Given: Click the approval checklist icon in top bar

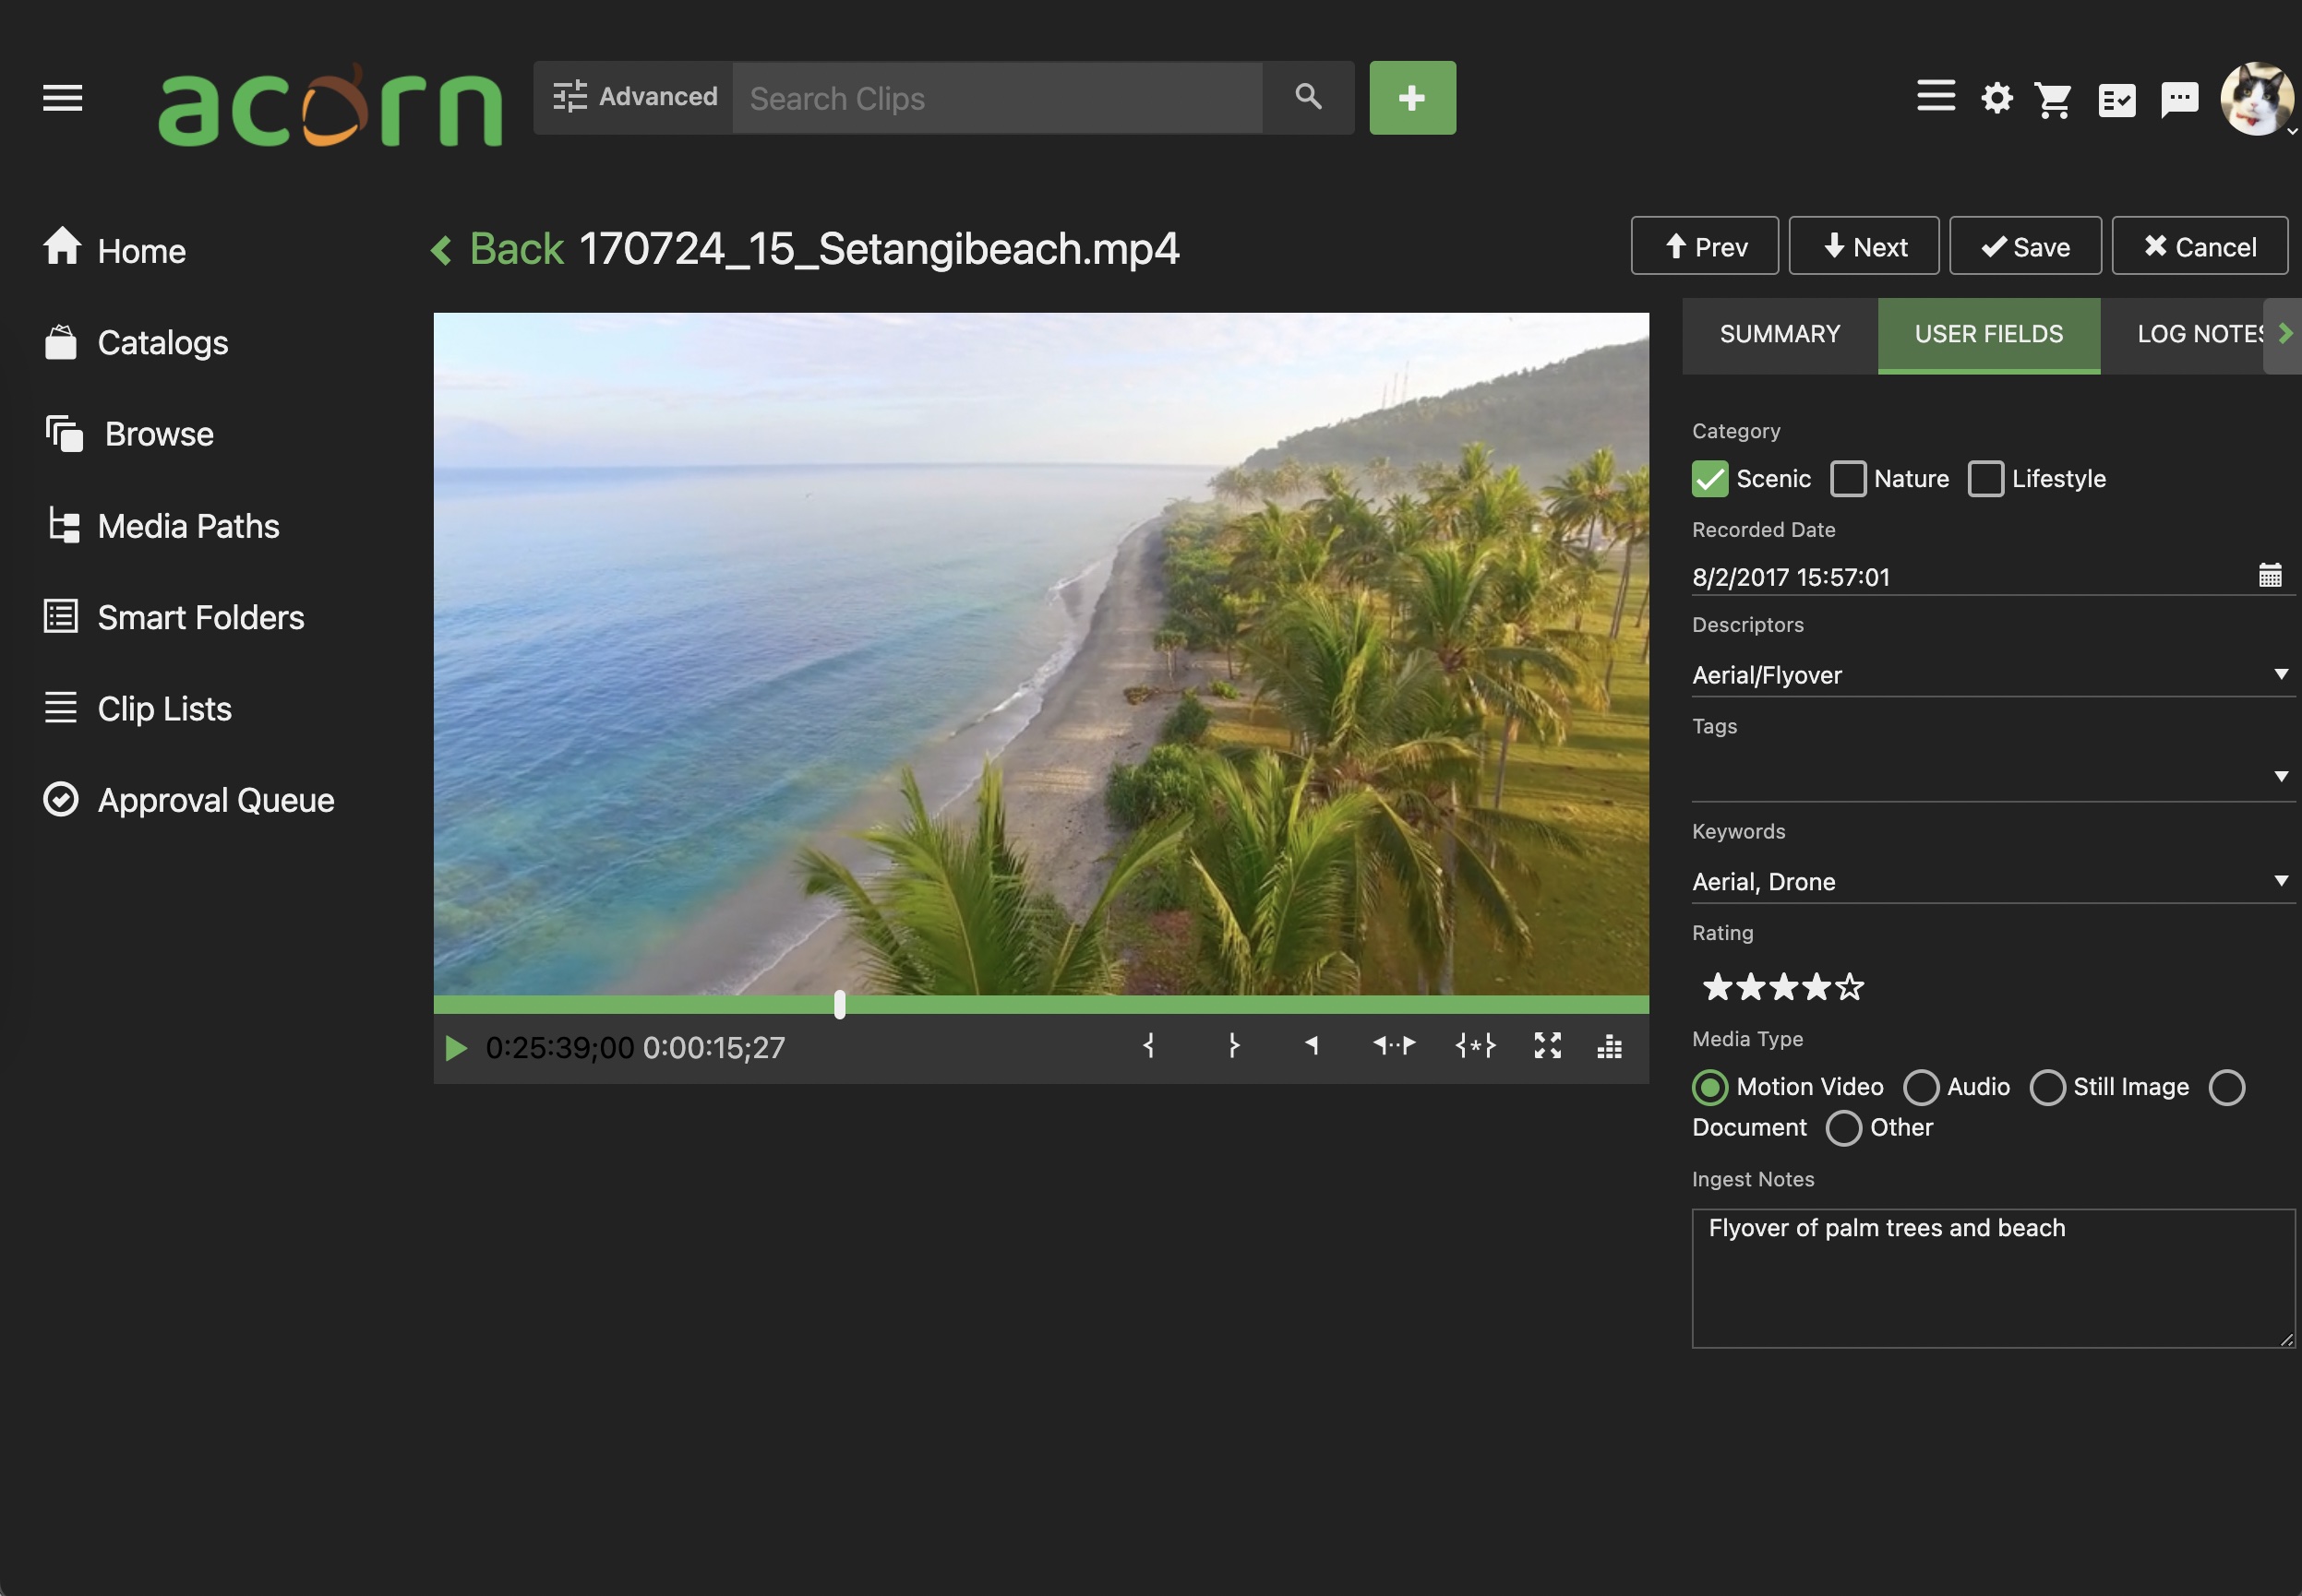Looking at the screenshot, I should tap(2116, 97).
